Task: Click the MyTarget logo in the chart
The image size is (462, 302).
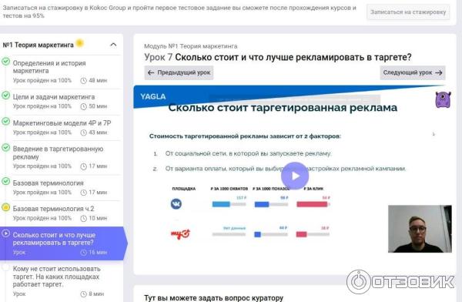Action: (181, 234)
